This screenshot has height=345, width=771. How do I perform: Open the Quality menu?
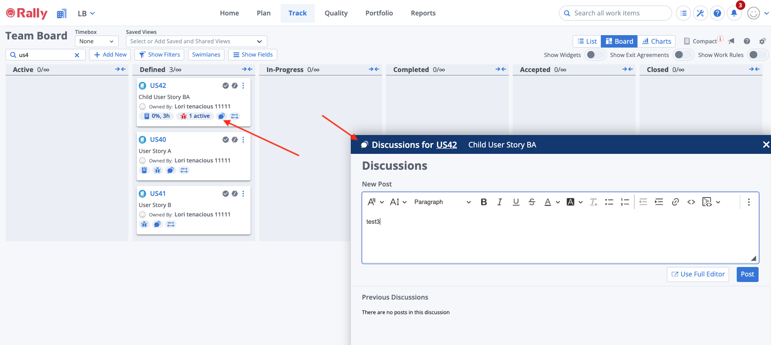[x=336, y=13]
